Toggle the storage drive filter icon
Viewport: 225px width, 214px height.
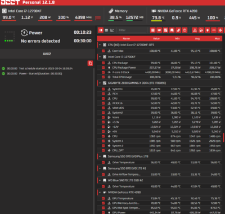[172, 30]
